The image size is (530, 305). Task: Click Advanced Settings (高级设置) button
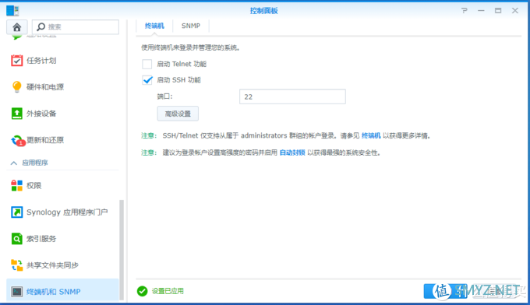click(x=178, y=114)
